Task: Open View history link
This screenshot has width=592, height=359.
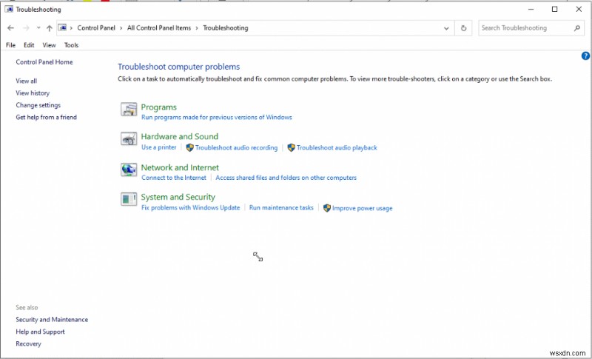Action: click(33, 93)
